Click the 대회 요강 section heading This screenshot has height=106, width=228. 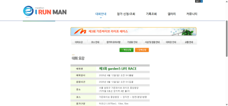click(78, 58)
